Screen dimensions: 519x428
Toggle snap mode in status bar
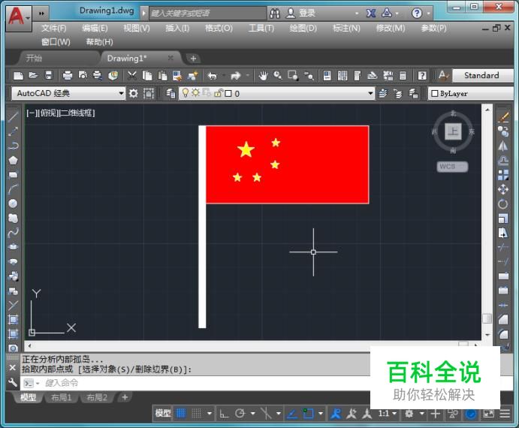click(x=197, y=413)
